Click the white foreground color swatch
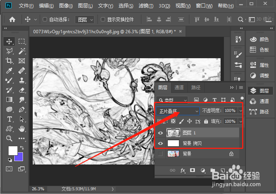The height and width of the screenshot is (194, 276). point(12,150)
